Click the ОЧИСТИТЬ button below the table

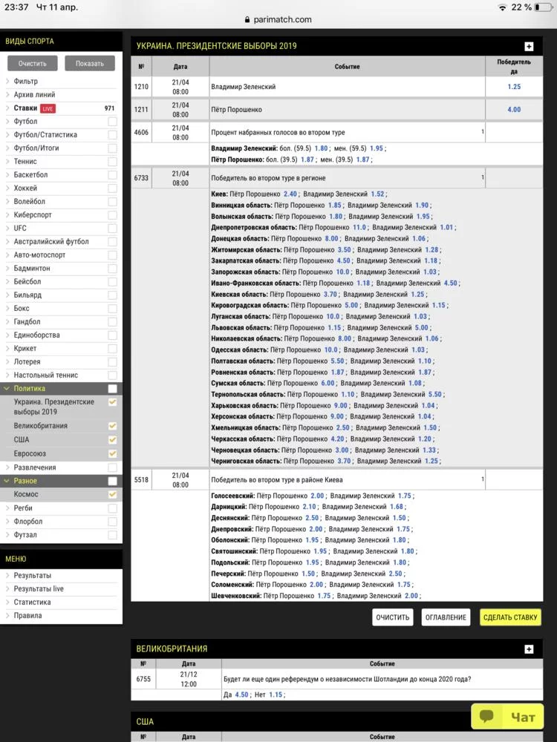click(392, 617)
